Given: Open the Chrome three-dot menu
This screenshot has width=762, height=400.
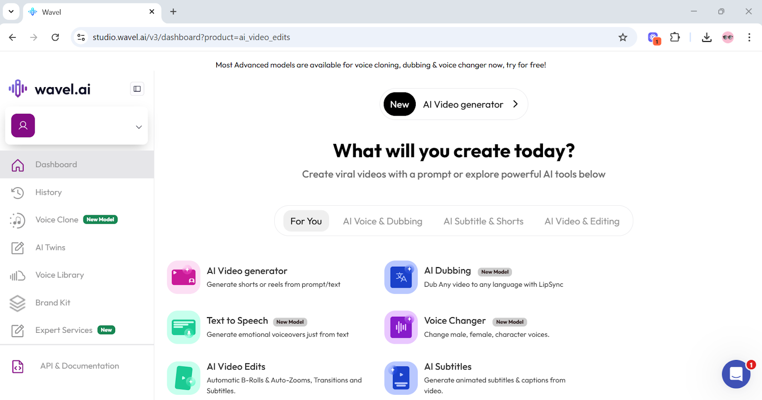Looking at the screenshot, I should [749, 37].
